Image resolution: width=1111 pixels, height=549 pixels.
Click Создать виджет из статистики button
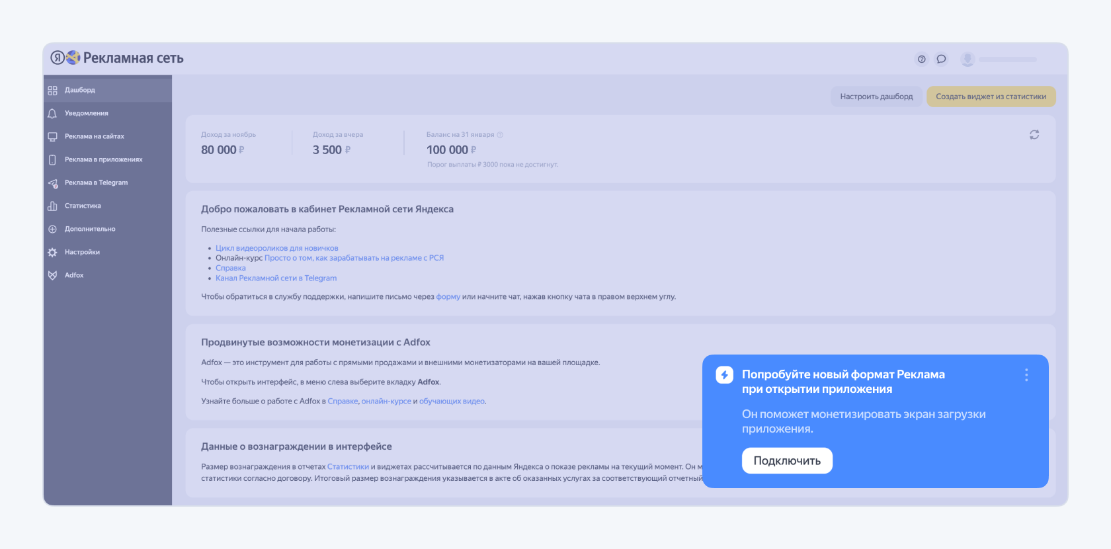click(x=991, y=97)
